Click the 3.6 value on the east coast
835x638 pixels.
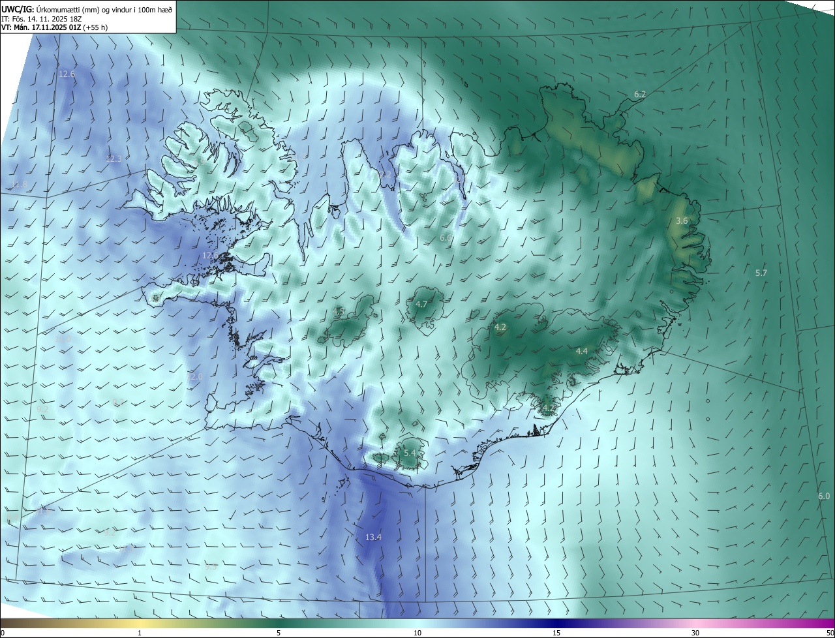tap(682, 221)
